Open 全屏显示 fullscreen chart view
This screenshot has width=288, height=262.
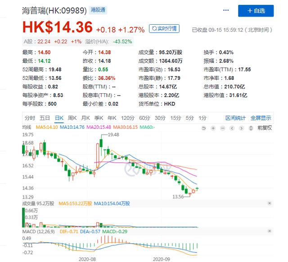(261, 118)
